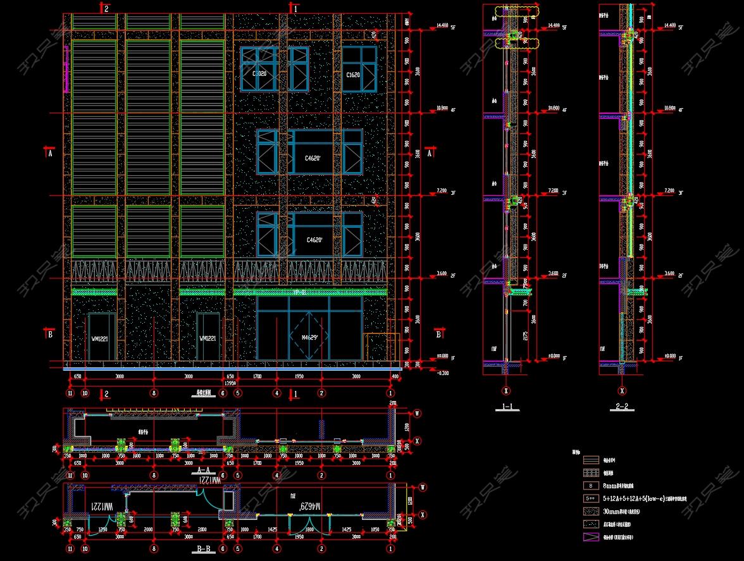Screen dimensions: 744x561
Task: Select the underlined elevation title below the facade
Action: coord(203,393)
